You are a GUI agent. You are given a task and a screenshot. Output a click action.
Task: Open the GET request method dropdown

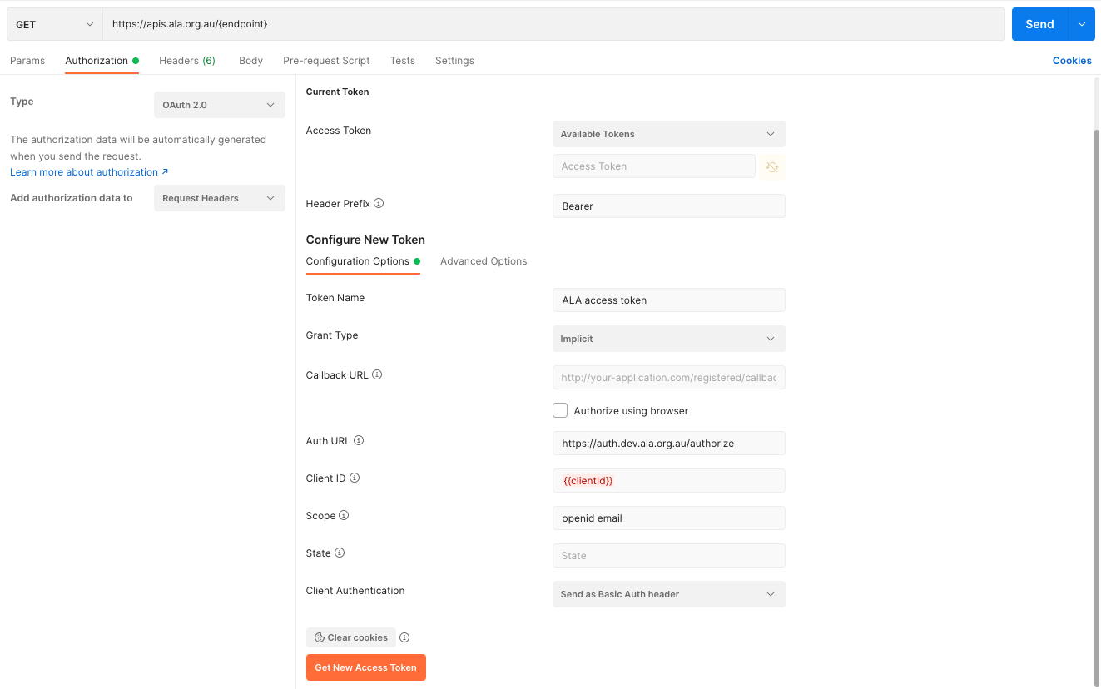(53, 23)
